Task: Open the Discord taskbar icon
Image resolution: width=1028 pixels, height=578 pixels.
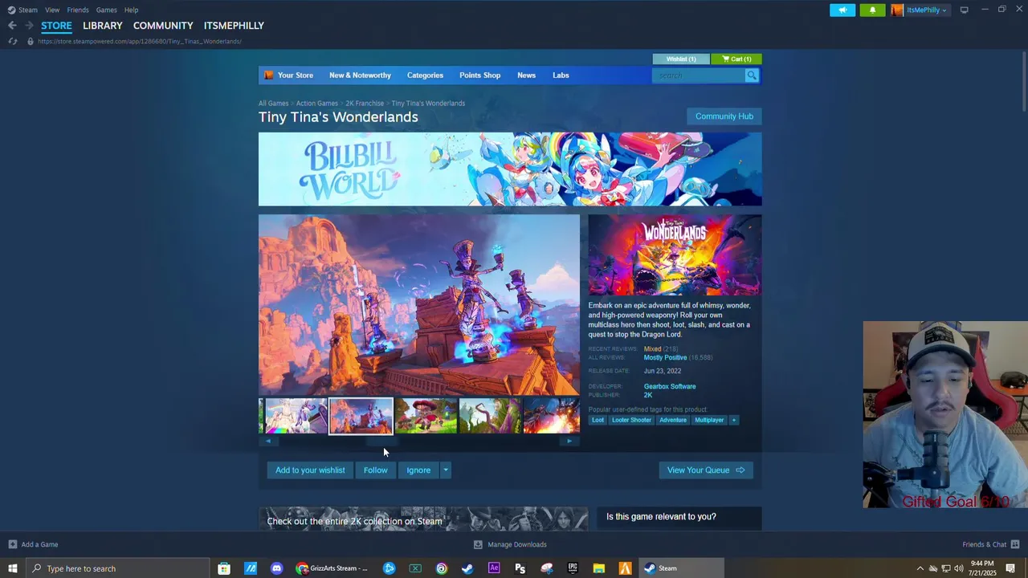Action: coord(277,568)
